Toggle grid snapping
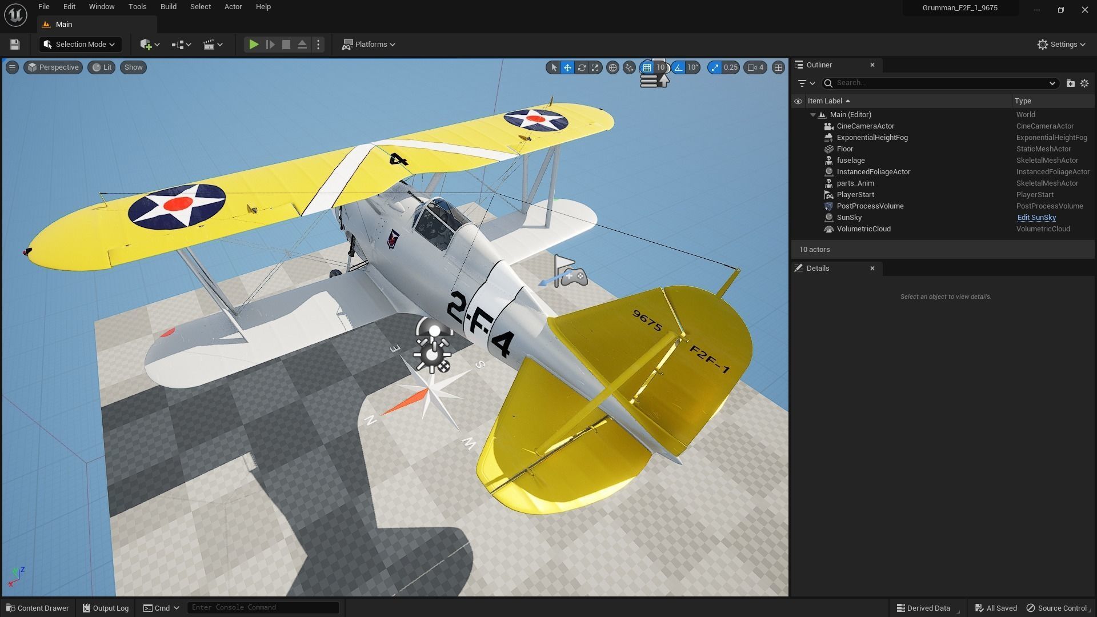 647,67
